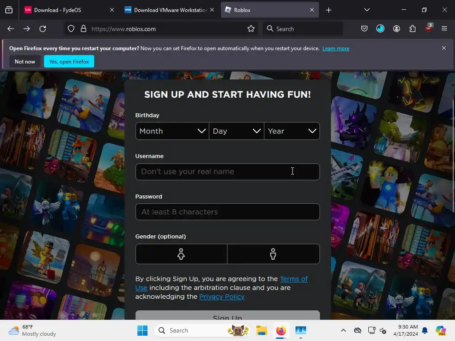Open File Explorer from the taskbar
The image size is (455, 341).
(261, 330)
